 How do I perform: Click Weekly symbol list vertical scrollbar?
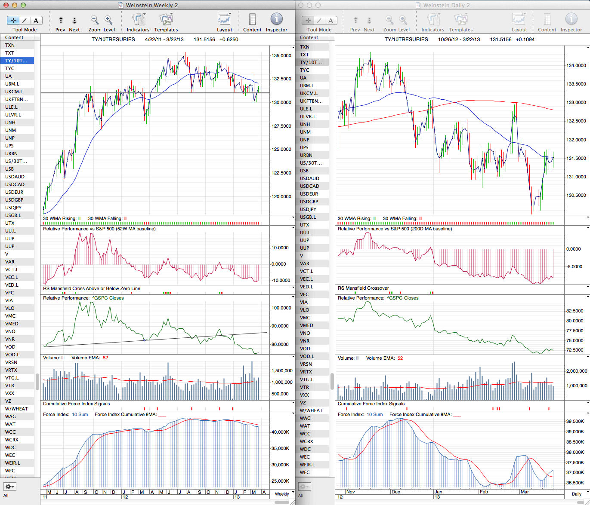pos(37,381)
